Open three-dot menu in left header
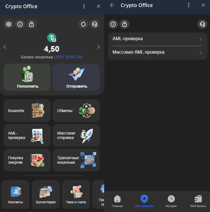The width and height of the screenshot is (210, 212). click(x=84, y=6)
